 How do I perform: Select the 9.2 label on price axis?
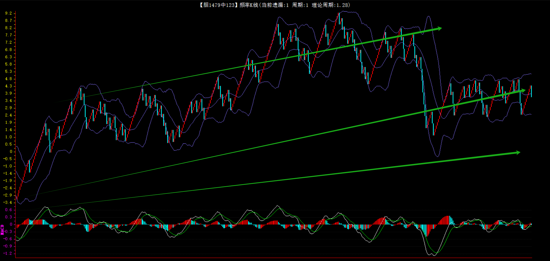(8, 13)
